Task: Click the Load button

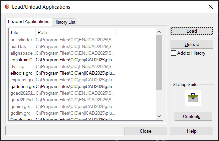Action: coord(192,31)
